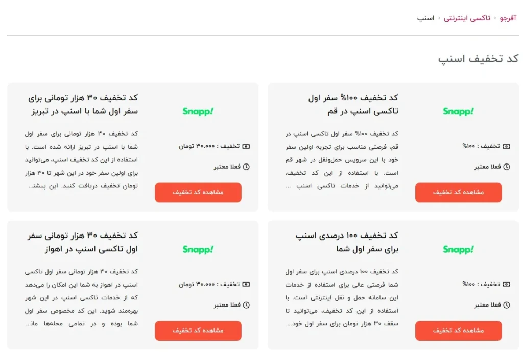Click مشاهده کد تخفیف on the Ahvaz offer
The image size is (523, 352).
click(x=198, y=331)
